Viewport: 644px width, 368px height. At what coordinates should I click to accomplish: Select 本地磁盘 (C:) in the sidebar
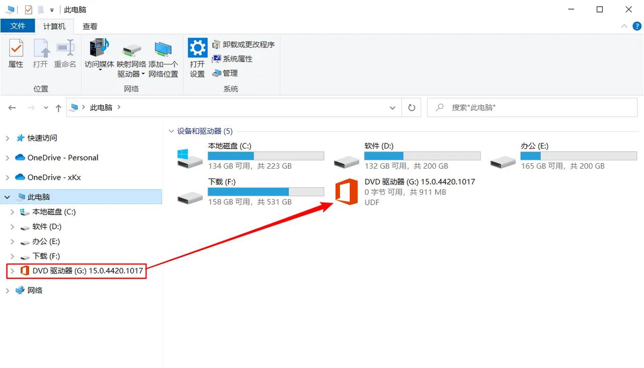tap(54, 212)
